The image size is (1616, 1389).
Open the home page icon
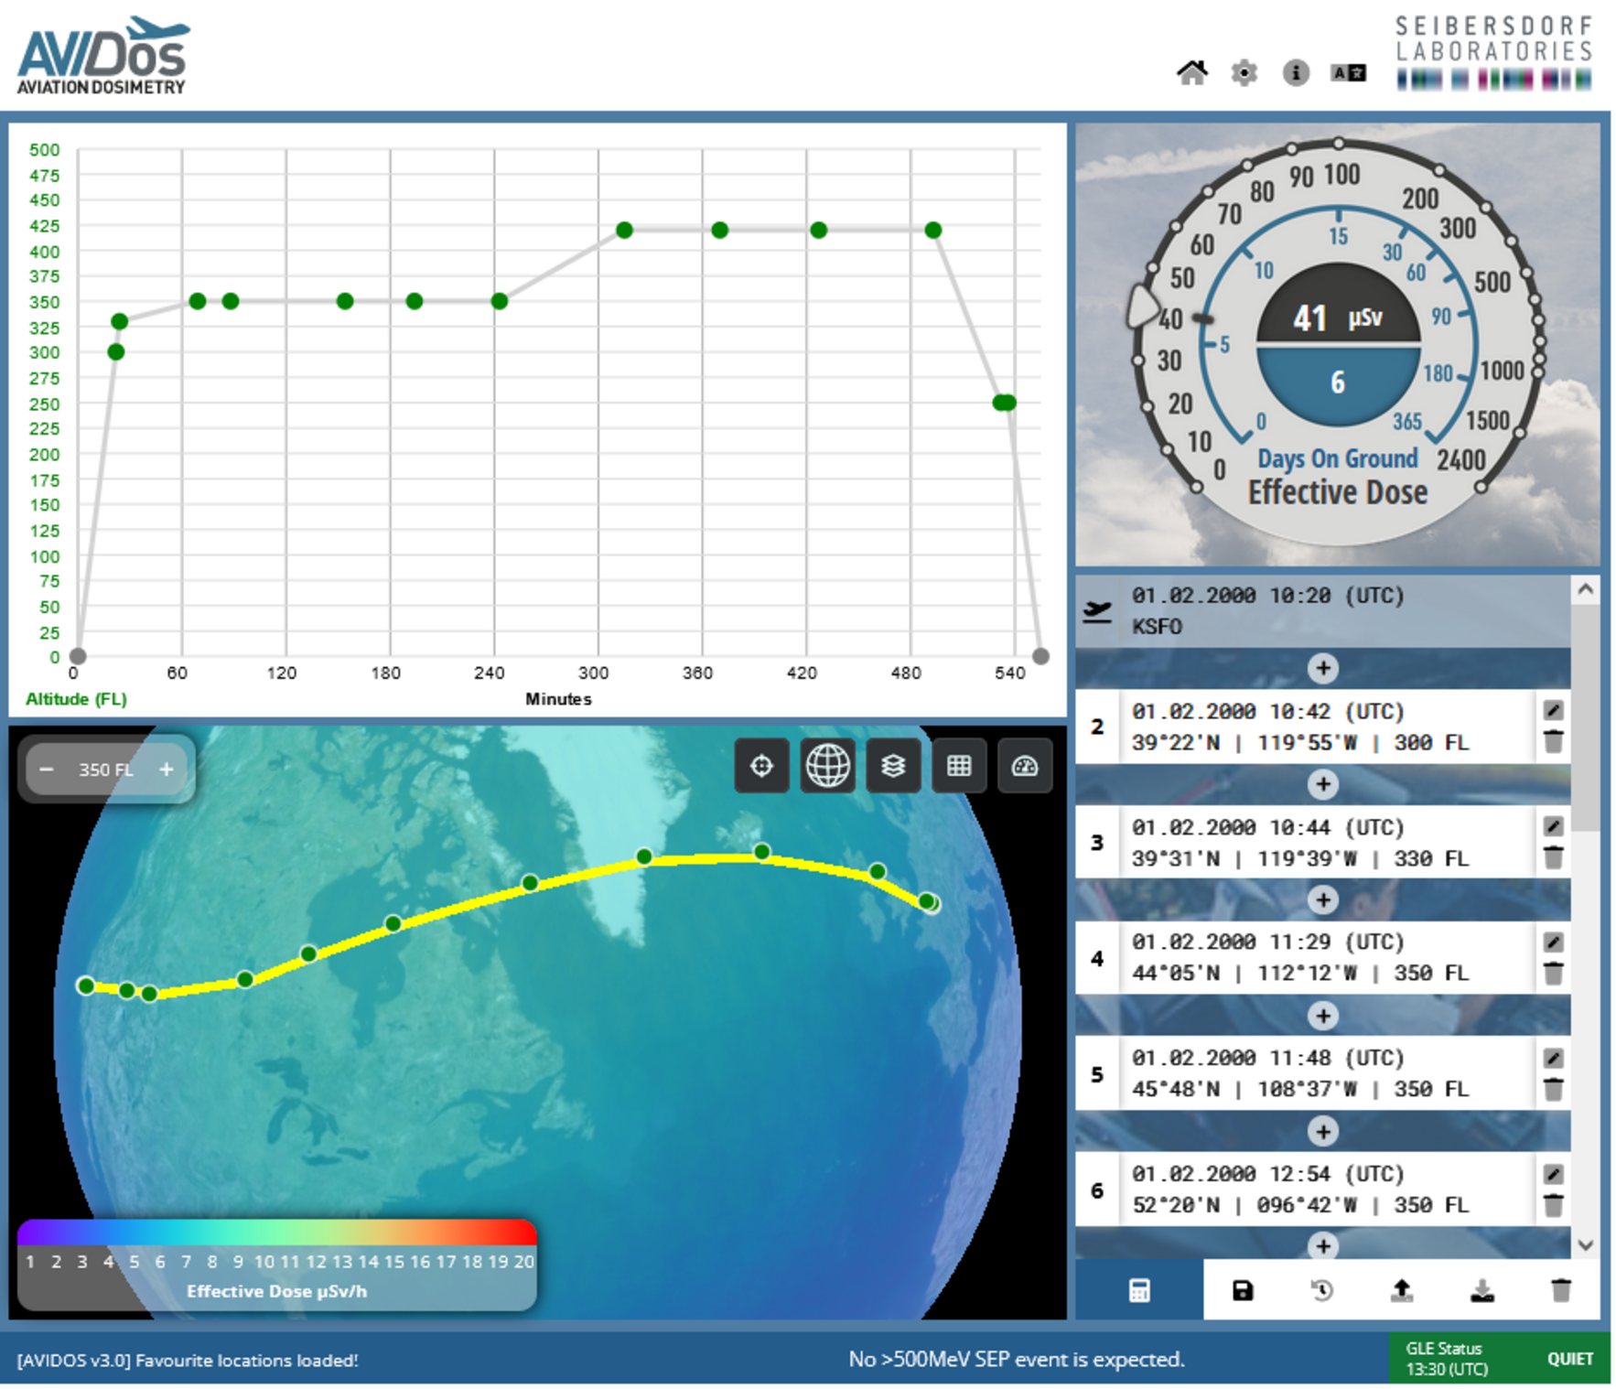pyautogui.click(x=1190, y=72)
